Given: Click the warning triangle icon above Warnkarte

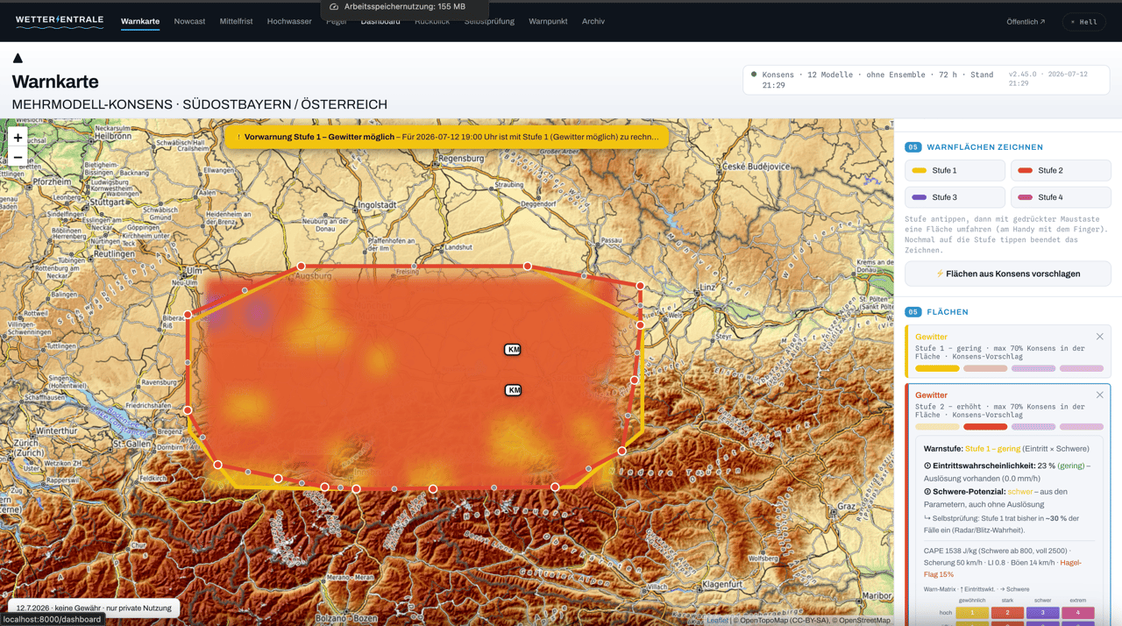Looking at the screenshot, I should pyautogui.click(x=18, y=58).
